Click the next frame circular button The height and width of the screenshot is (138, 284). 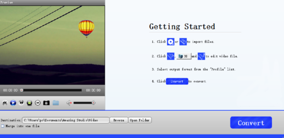pos(38,103)
